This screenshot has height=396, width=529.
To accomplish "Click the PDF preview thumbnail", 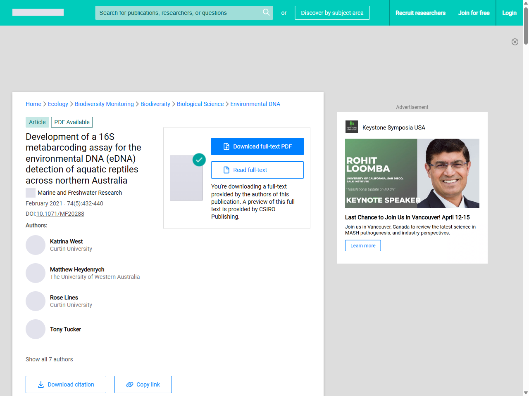I will coord(186,178).
